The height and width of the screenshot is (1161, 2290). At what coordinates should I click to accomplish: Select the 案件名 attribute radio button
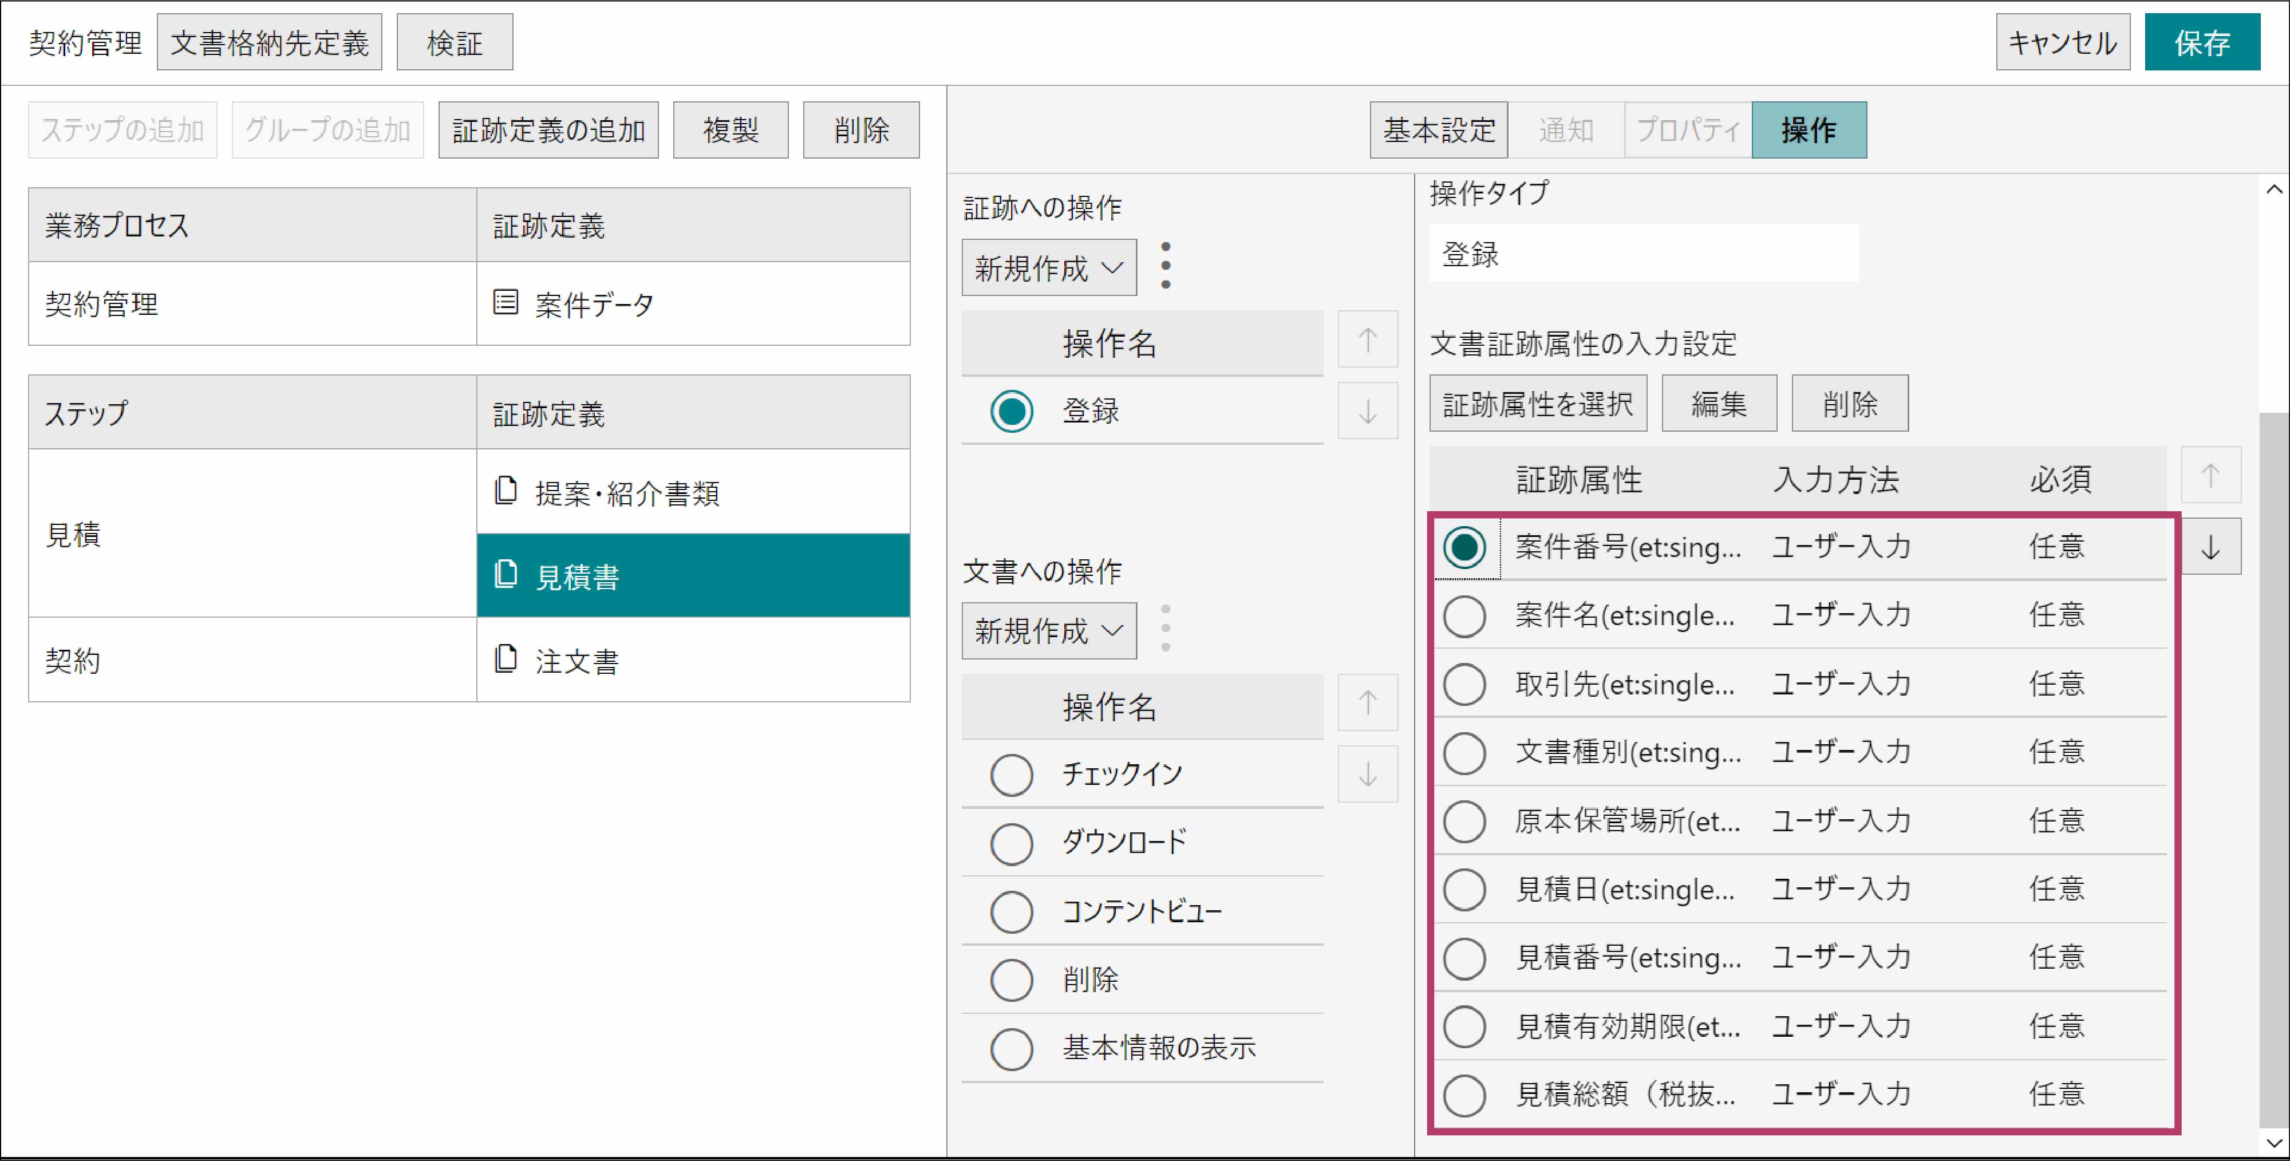(1464, 615)
